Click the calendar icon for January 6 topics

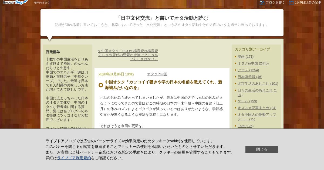click(x=291, y=3)
